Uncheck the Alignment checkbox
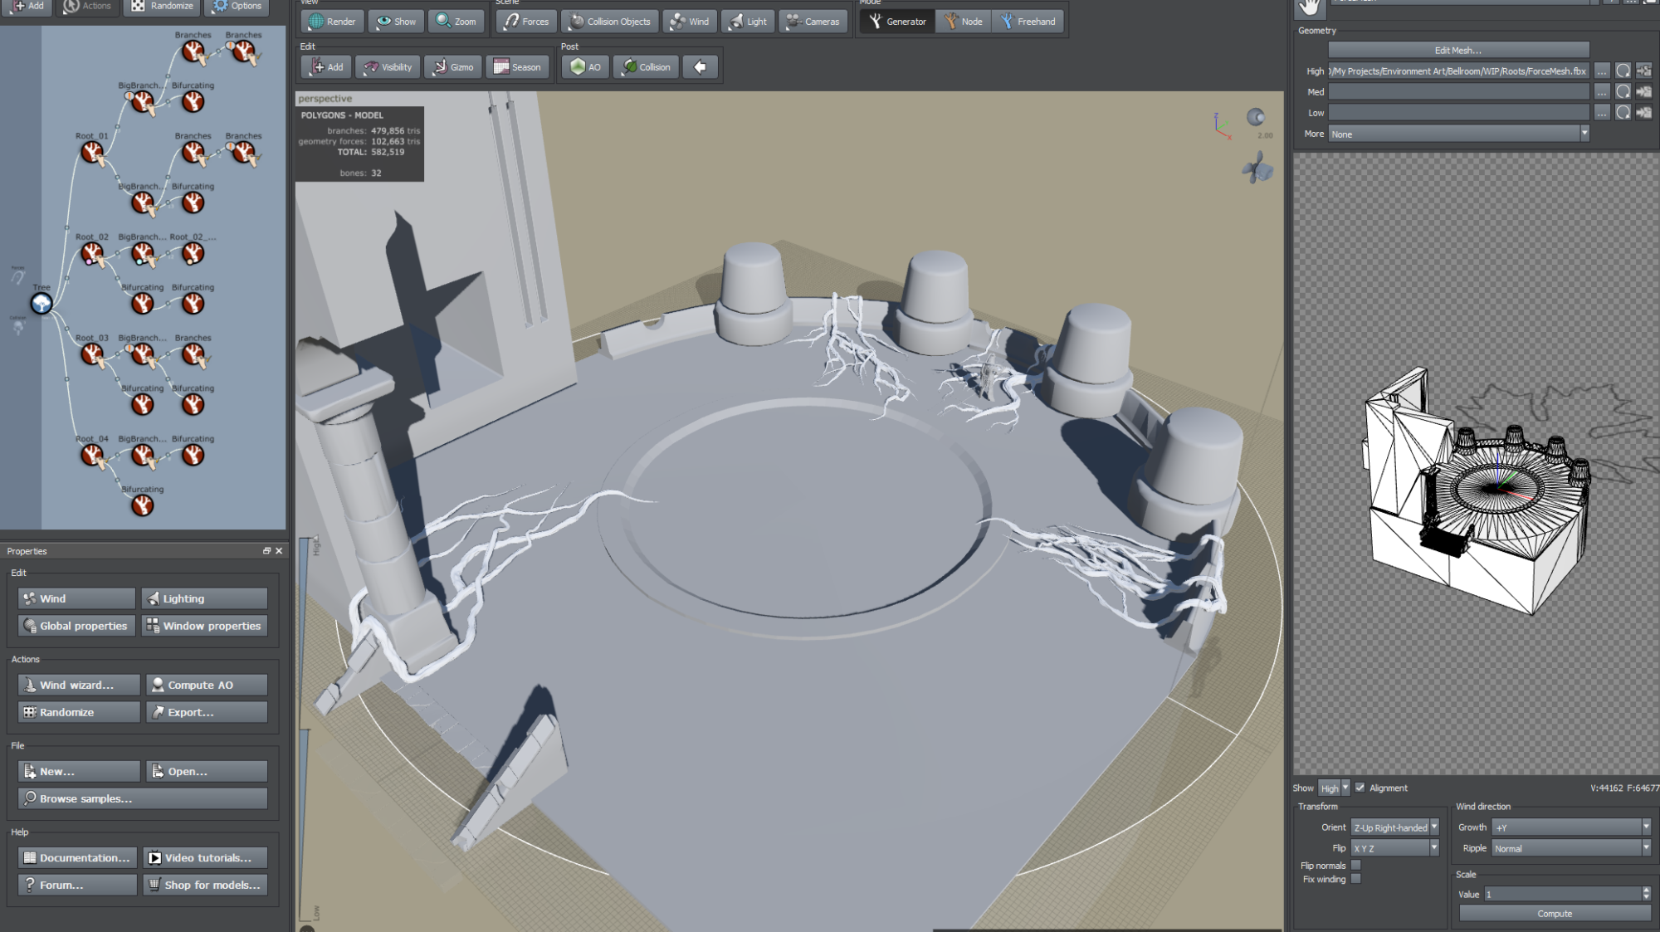Viewport: 1660px width, 932px height. click(1360, 788)
